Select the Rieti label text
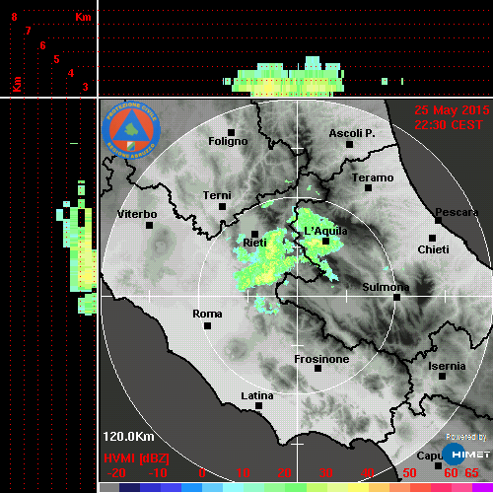Screen dimensions: 493x493 pyautogui.click(x=254, y=243)
